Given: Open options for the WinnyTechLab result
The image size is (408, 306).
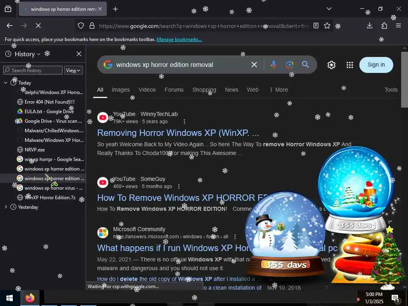Looking at the screenshot, I should (184, 122).
